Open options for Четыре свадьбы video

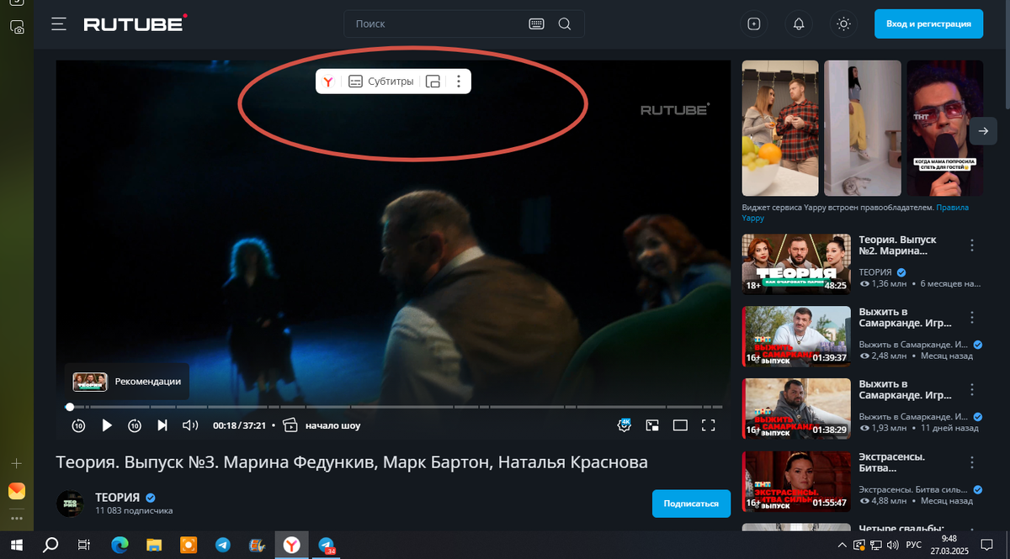click(x=972, y=530)
